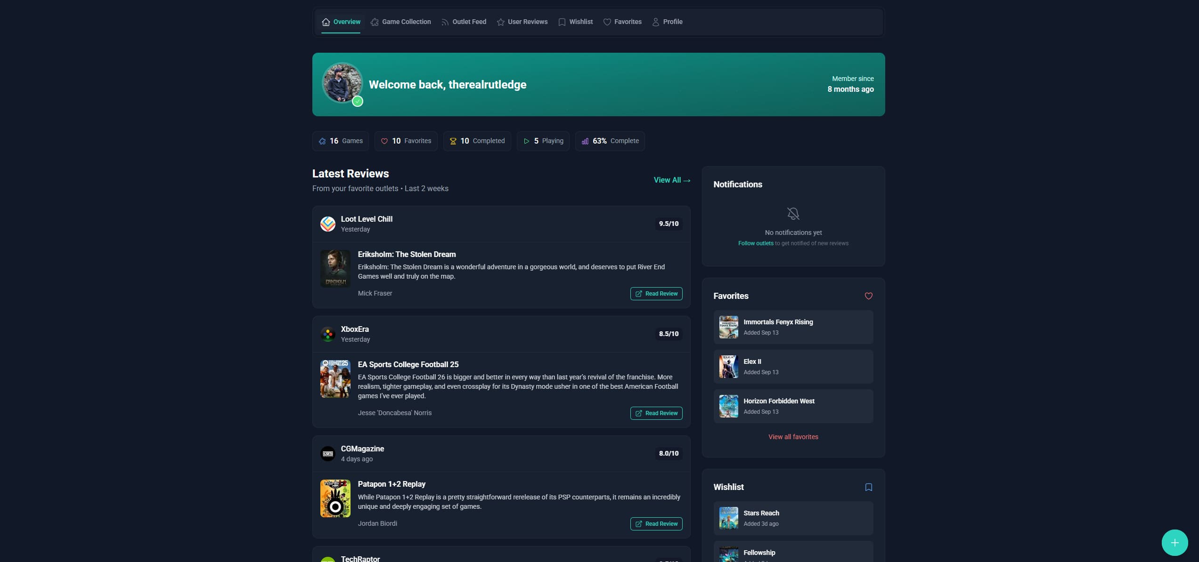Read Review for Patapon 1+2 Replay
Image resolution: width=1199 pixels, height=562 pixels.
click(x=656, y=524)
